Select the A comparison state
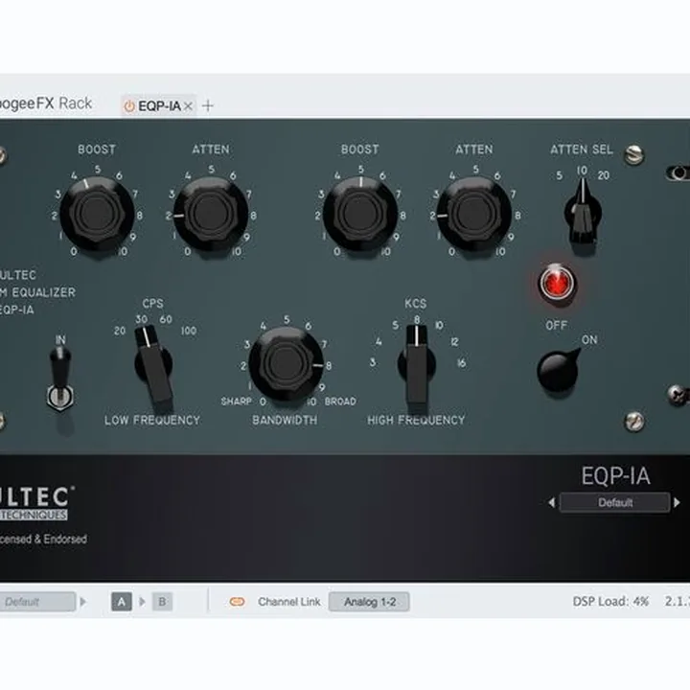 pos(122,602)
